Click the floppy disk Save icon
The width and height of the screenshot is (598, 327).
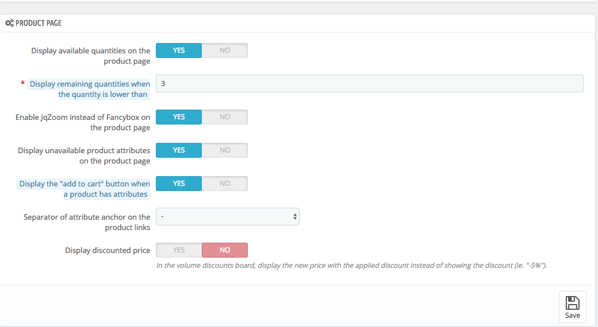[572, 303]
